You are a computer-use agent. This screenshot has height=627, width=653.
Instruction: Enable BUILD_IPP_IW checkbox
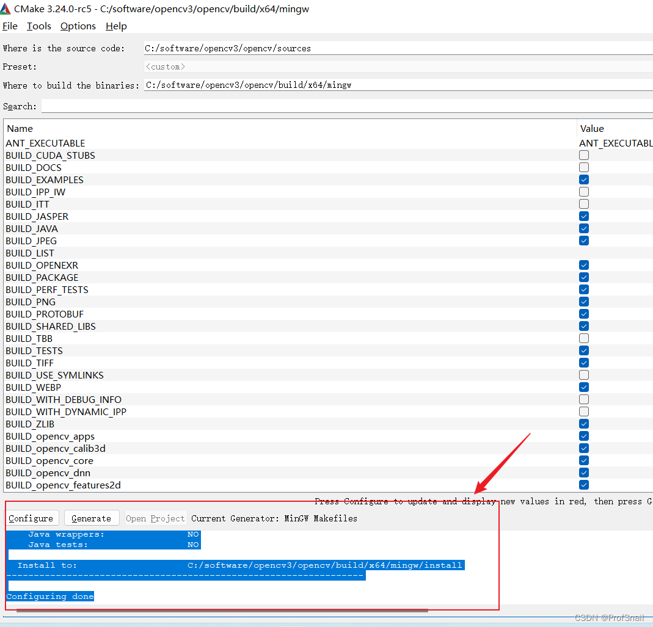pos(584,192)
